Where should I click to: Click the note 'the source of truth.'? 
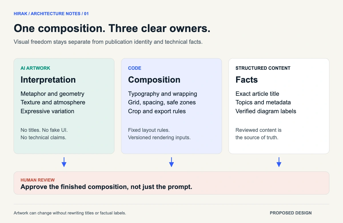(x=257, y=138)
